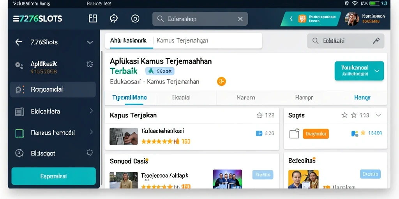Switch to the Hangy tab
399x199 pixels.
362,98
